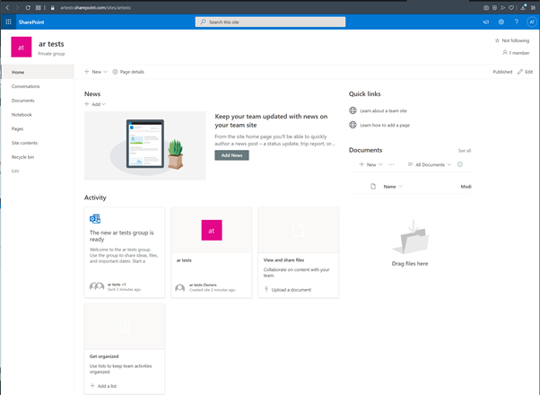Image resolution: width=540 pixels, height=395 pixels.
Task: Open the help question mark icon
Action: pos(517,22)
